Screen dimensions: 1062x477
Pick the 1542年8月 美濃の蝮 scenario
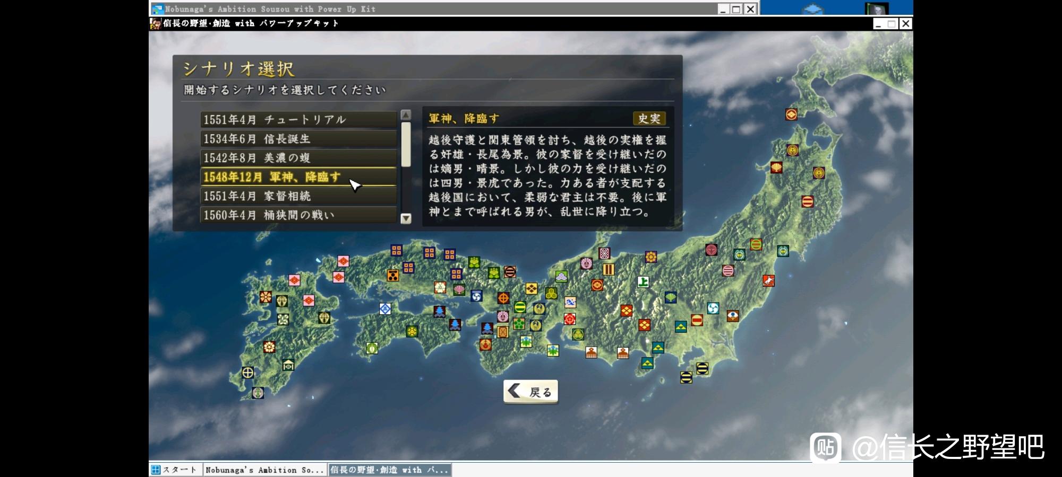(298, 158)
